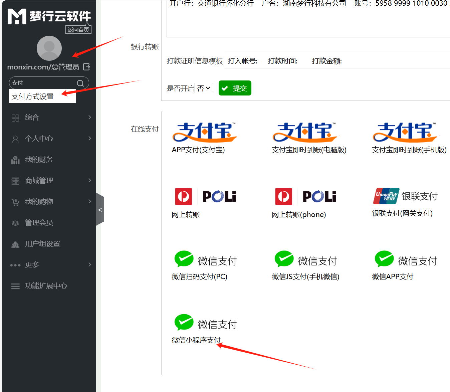This screenshot has height=392, width=450.
Task: Click the WeChat Pay logo above 微信JS支付(手机微信)
Action: coord(306,259)
